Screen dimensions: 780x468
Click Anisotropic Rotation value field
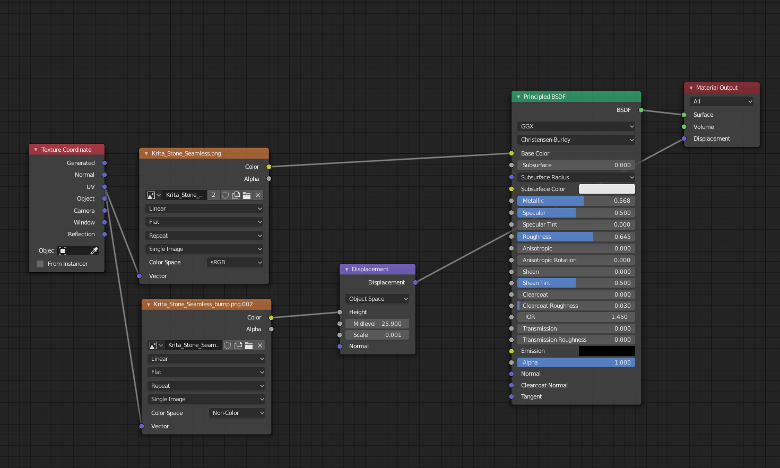click(x=576, y=260)
